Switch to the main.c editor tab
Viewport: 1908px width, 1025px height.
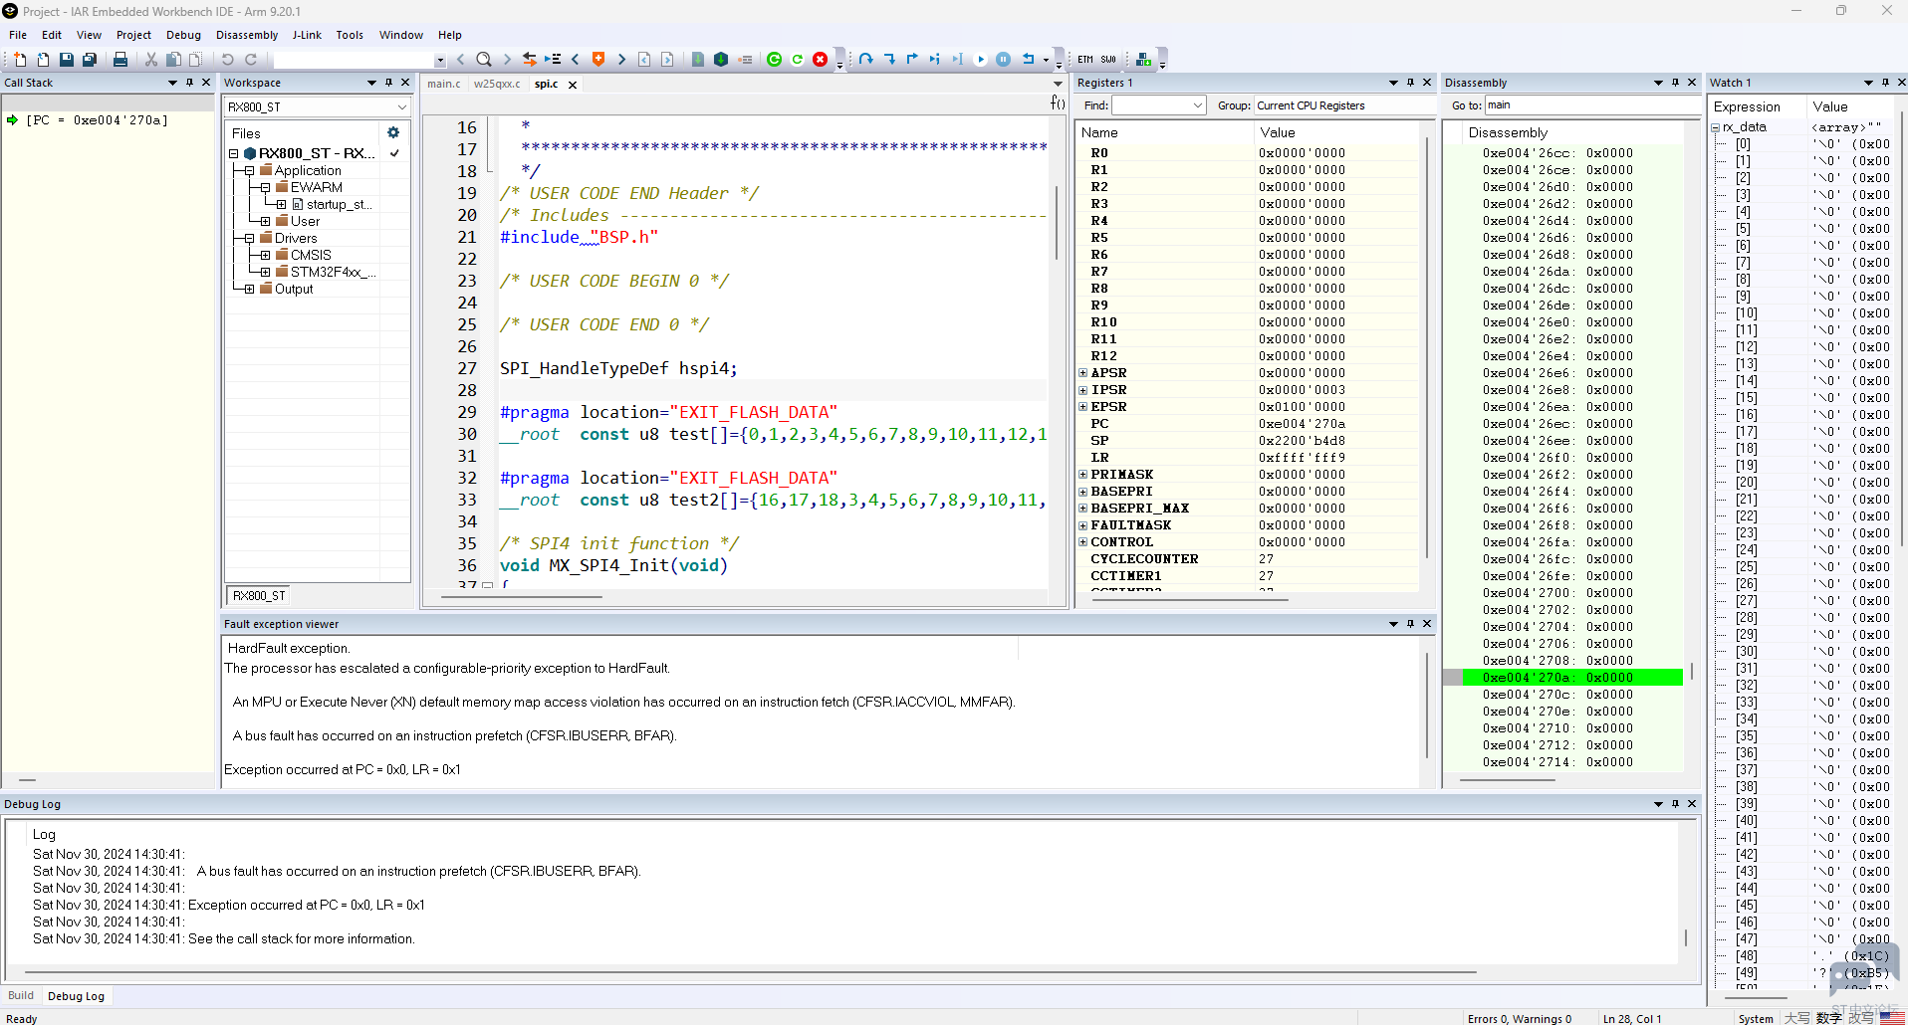444,84
